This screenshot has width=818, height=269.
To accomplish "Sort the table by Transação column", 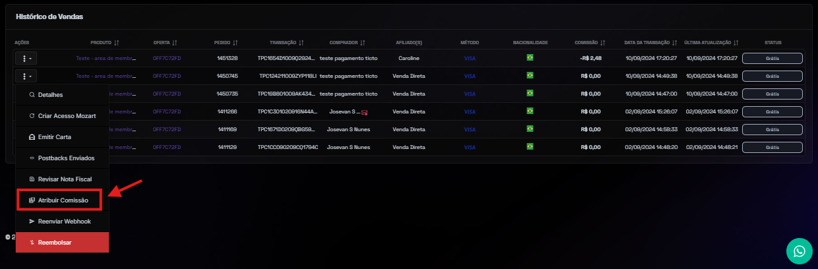I will pyautogui.click(x=301, y=43).
